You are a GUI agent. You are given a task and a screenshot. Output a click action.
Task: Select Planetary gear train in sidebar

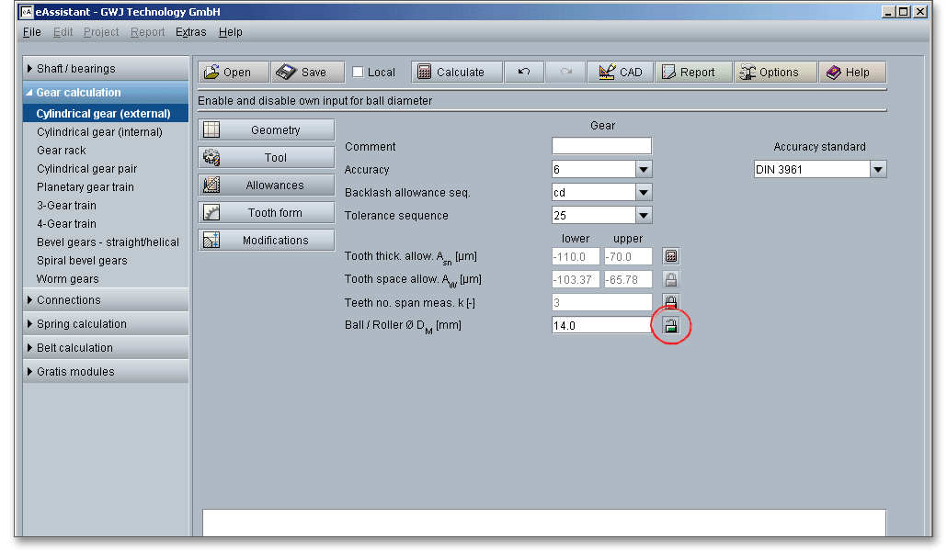(86, 187)
